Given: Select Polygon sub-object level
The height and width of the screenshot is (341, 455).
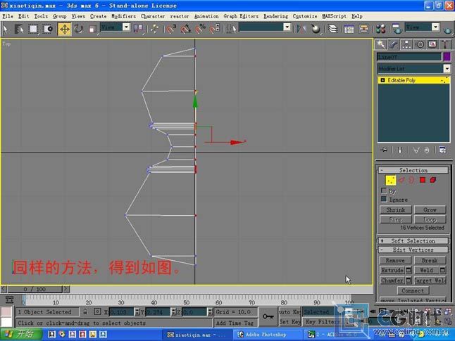Looking at the screenshot, I should (x=423, y=180).
